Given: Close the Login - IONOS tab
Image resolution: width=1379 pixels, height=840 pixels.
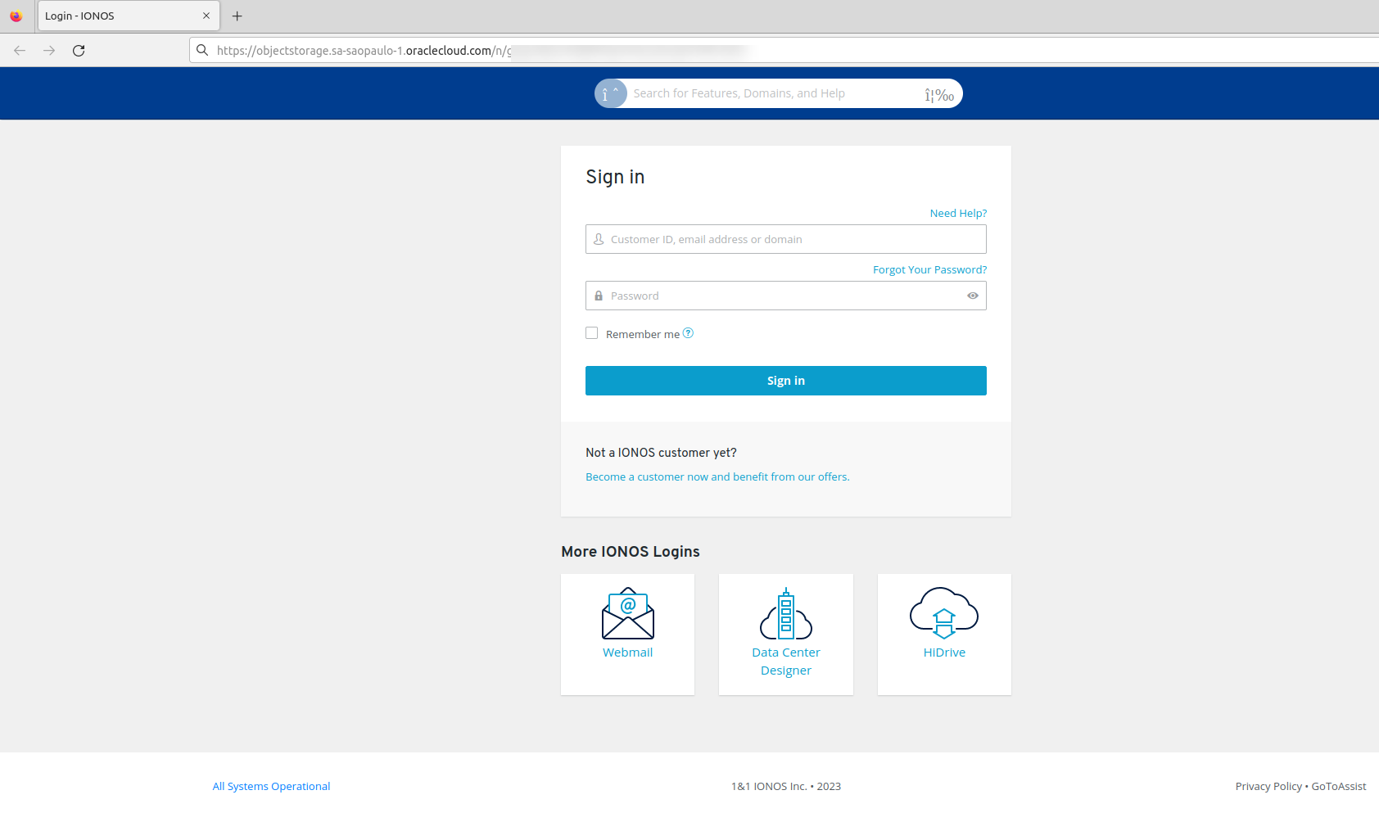Looking at the screenshot, I should (206, 16).
